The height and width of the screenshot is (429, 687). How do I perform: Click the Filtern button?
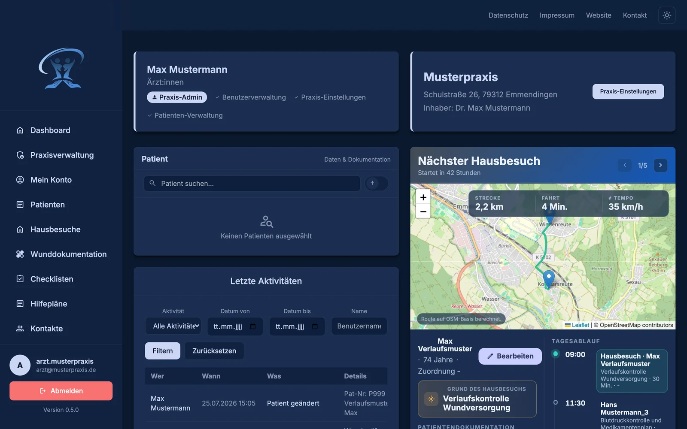[x=163, y=351]
